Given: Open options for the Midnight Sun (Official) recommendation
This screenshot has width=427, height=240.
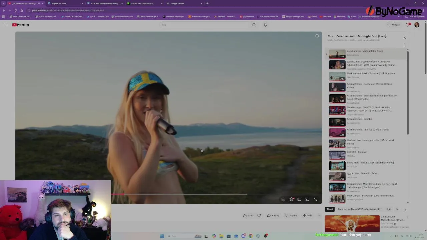Looking at the screenshot, I should (x=408, y=217).
